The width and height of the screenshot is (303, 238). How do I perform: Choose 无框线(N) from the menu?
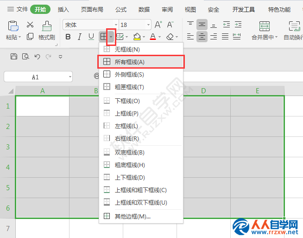coord(141,49)
